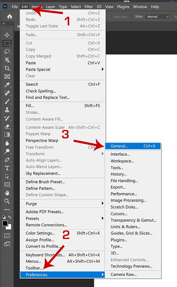This screenshot has width=177, height=287.
Task: Select the Path Selection tool
Action: click(7, 176)
